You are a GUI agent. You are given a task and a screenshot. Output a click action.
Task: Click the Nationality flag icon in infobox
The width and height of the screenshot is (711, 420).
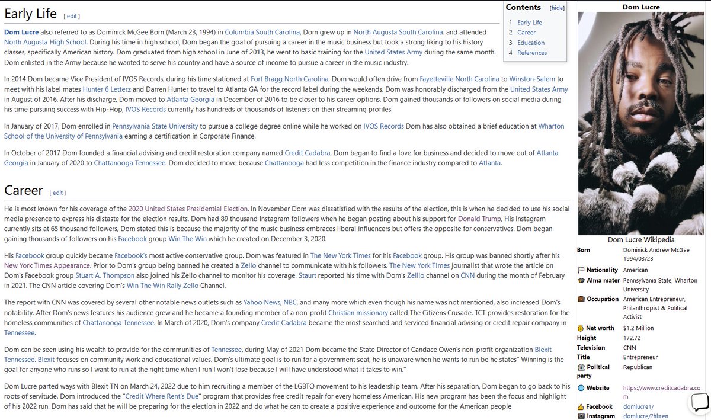pos(581,270)
